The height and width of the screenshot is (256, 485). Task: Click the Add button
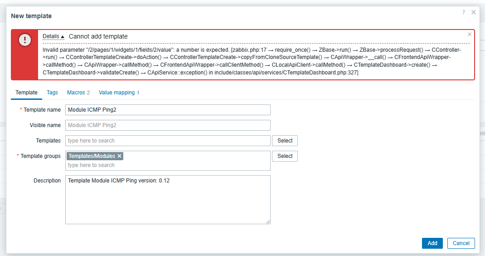tap(432, 243)
